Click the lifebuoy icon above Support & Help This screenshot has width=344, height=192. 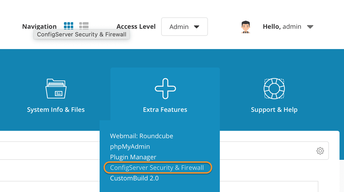(x=274, y=89)
